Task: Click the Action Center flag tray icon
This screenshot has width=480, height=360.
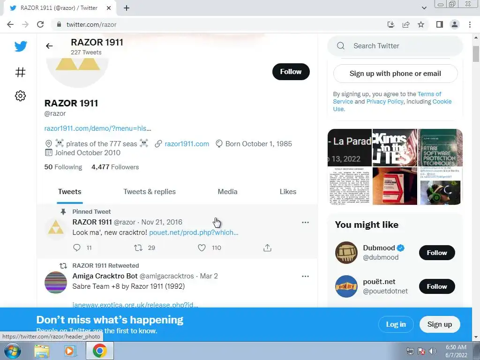Action: (x=421, y=351)
